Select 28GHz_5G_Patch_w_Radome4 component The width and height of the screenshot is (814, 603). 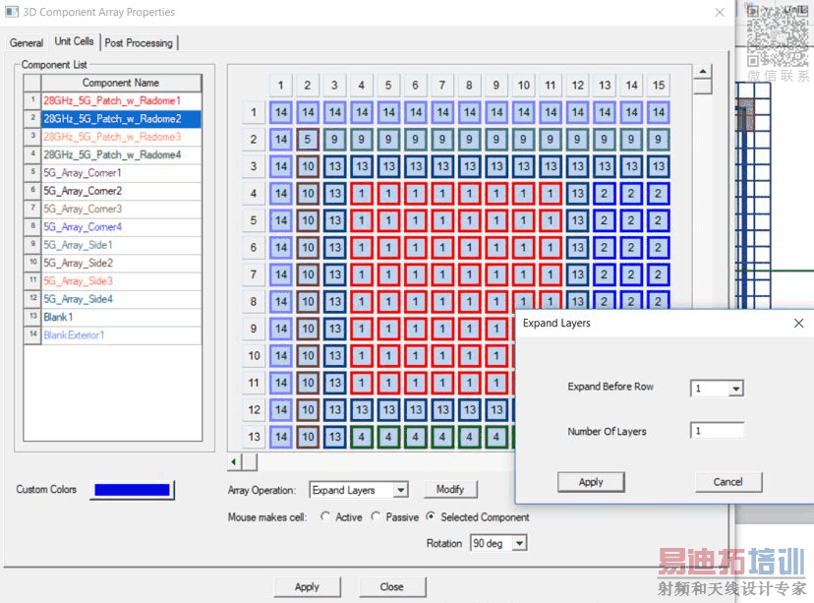(121, 154)
